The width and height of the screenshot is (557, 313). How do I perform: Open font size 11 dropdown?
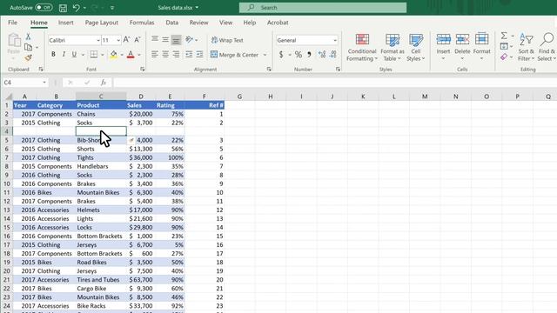[118, 41]
